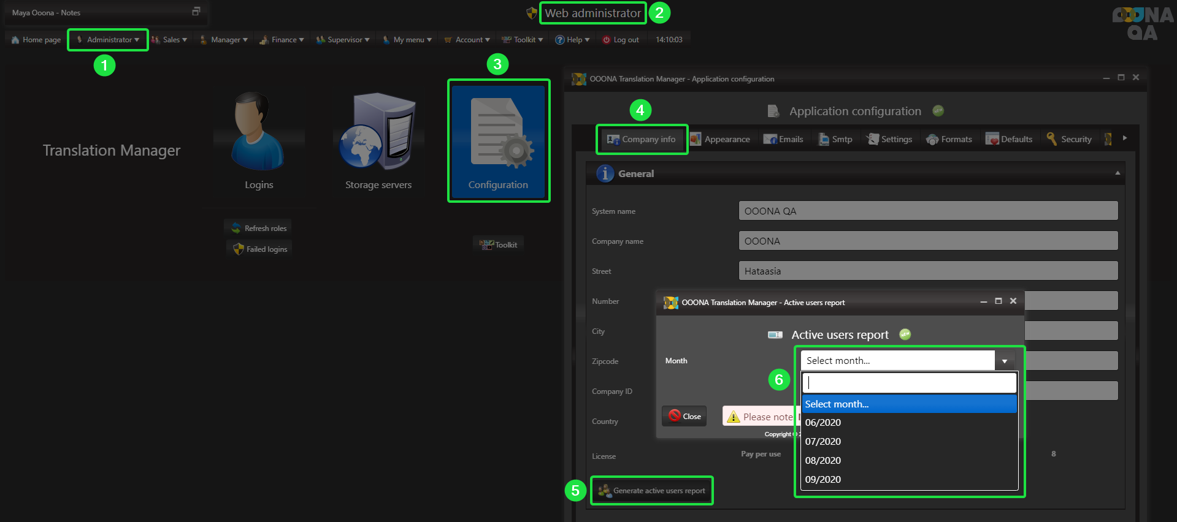
Task: Click Generate active users report
Action: click(x=652, y=491)
